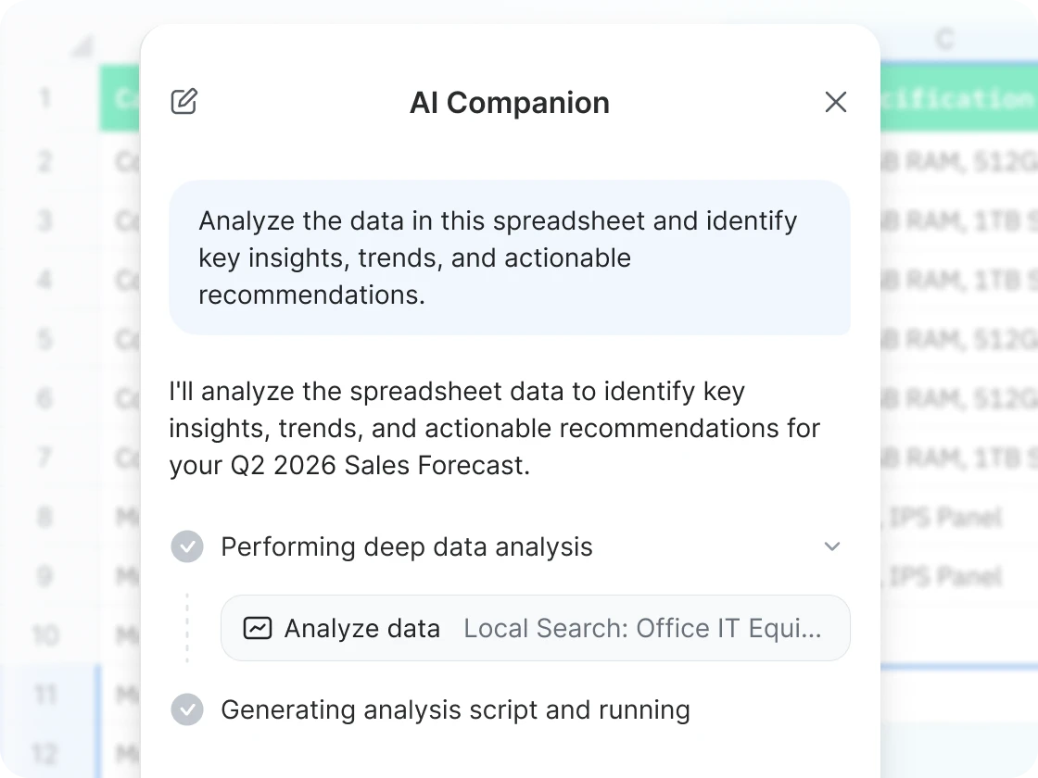Click the compose pencil icon in dialog header

183,102
